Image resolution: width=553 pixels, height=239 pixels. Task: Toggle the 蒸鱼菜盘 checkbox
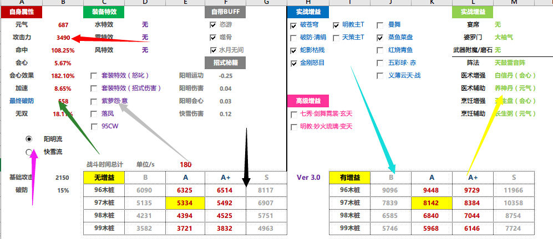(x=380, y=38)
